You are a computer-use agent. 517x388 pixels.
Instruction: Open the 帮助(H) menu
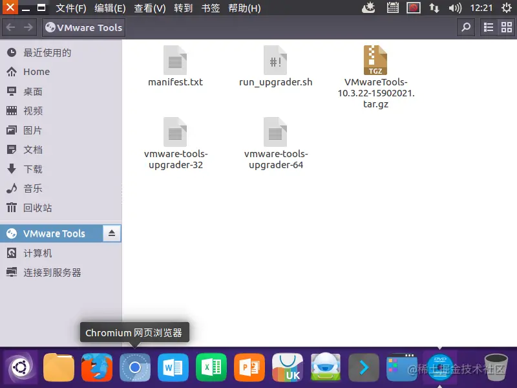pos(245,8)
